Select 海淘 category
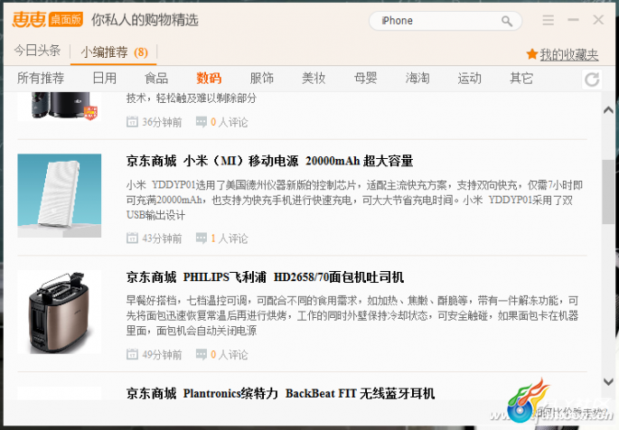 pyautogui.click(x=417, y=78)
